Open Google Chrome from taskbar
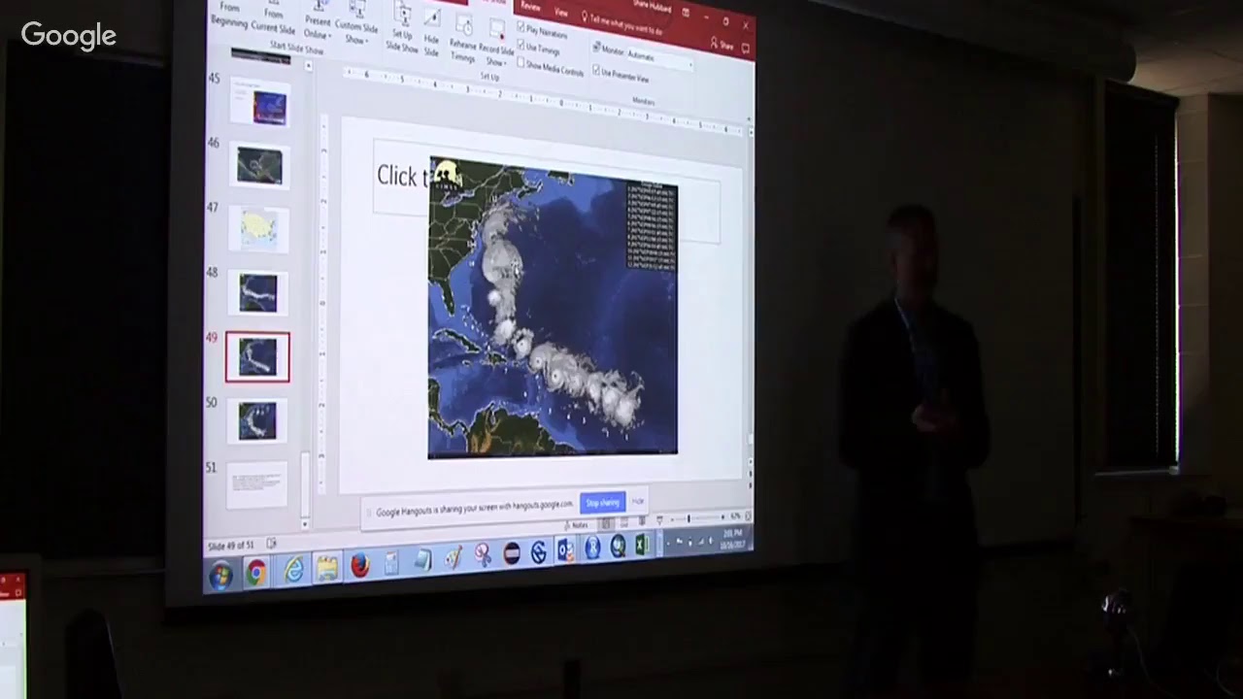1243x699 pixels. point(256,573)
